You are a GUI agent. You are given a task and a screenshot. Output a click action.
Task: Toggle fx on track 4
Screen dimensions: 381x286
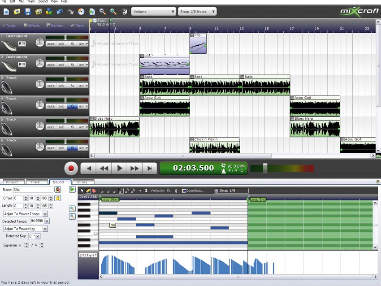[73, 106]
